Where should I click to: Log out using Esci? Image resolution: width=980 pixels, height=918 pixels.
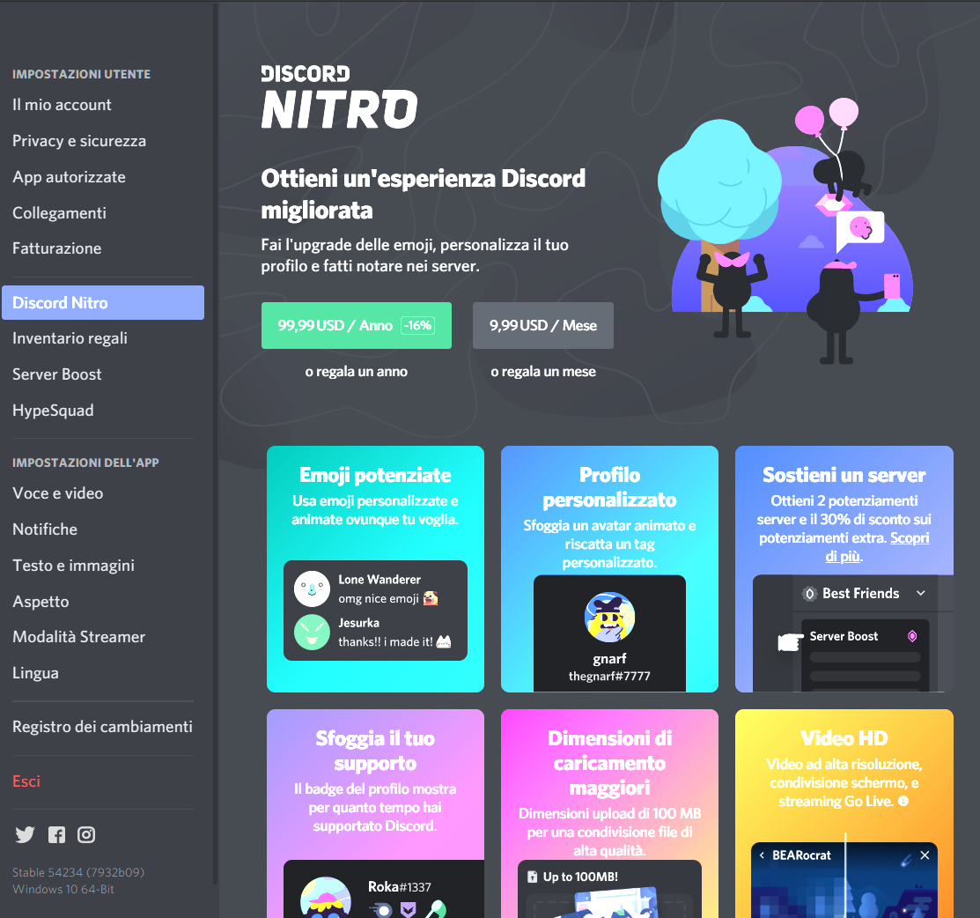point(26,781)
